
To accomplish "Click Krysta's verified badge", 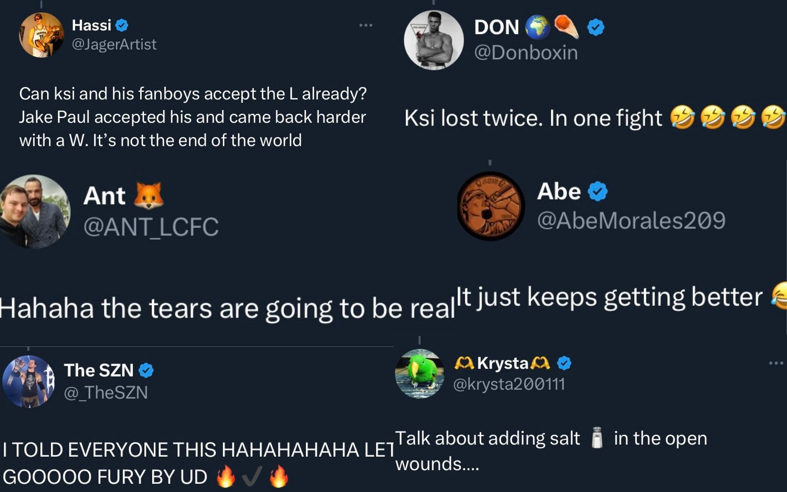I will 564,363.
